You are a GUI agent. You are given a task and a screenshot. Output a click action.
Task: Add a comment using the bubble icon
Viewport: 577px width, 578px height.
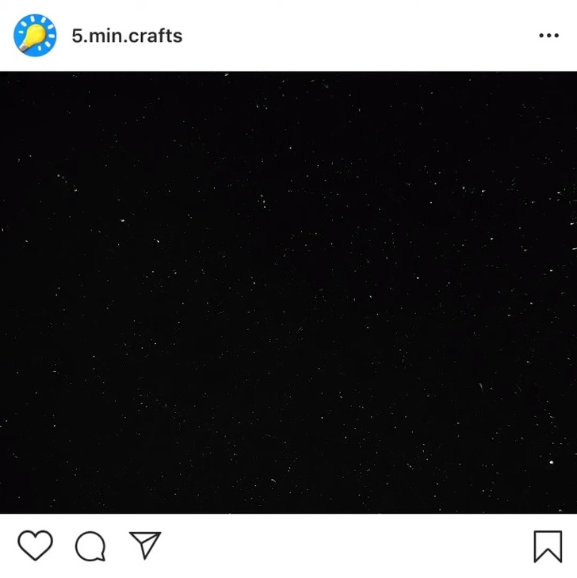90,546
